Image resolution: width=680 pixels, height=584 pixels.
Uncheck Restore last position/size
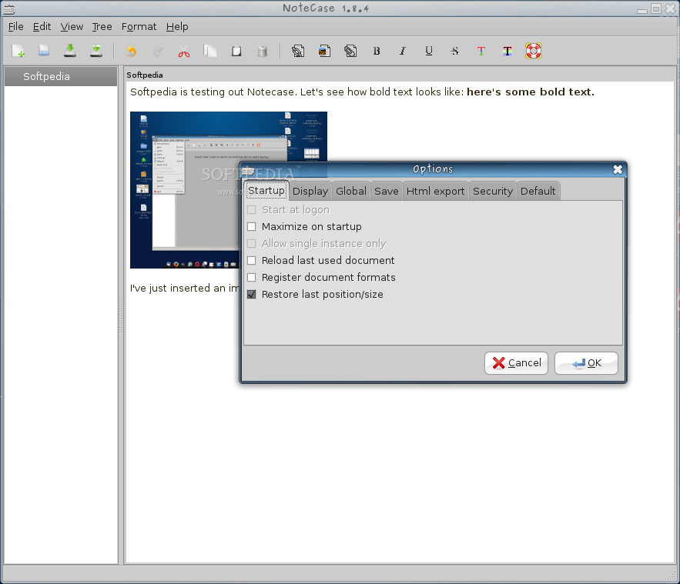pyautogui.click(x=252, y=294)
